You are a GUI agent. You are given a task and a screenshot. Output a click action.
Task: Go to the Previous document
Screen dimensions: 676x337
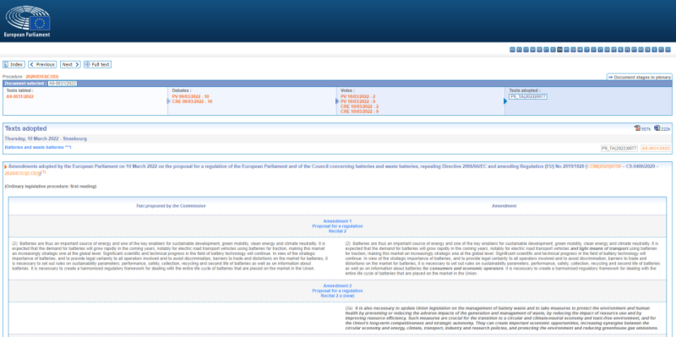(42, 65)
